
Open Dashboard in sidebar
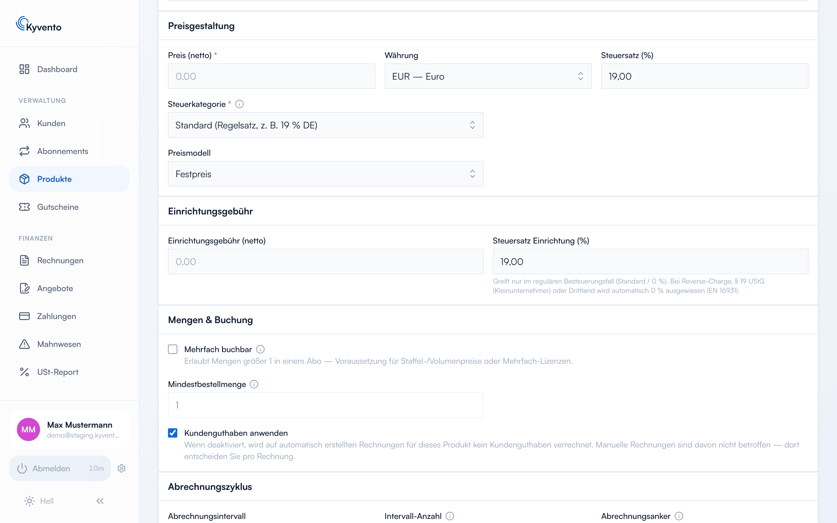click(x=69, y=69)
